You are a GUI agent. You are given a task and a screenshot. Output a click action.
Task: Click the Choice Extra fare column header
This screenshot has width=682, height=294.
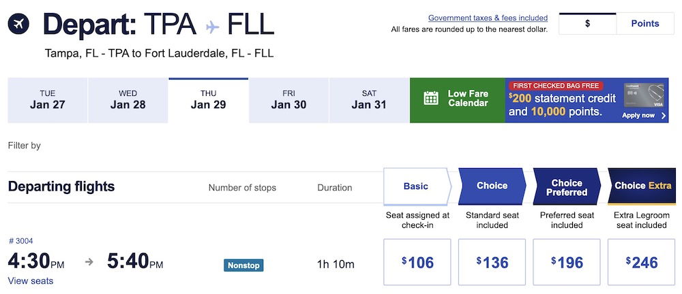click(x=642, y=186)
